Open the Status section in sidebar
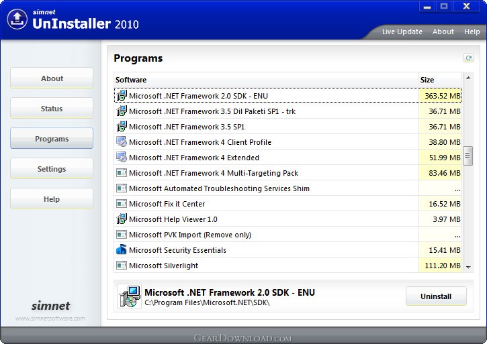Image resolution: width=487 pixels, height=344 pixels. (52, 108)
